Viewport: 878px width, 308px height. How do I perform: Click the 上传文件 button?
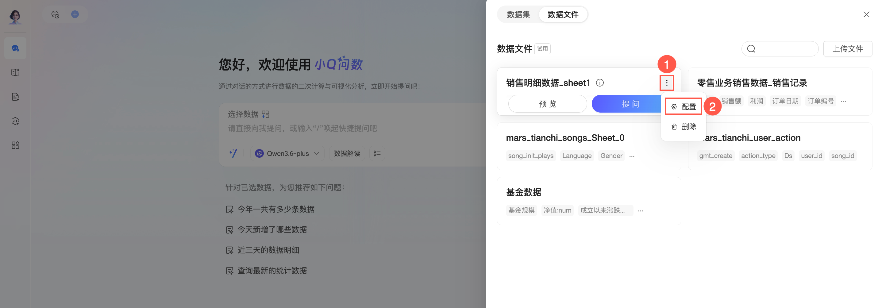click(847, 49)
